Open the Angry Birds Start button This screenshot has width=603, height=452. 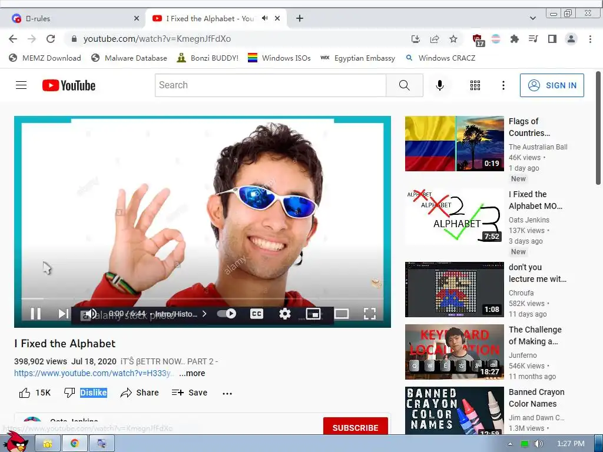[15, 441]
